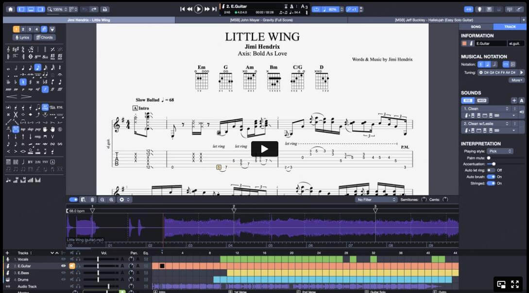Viewport: 529px width, 293px height.
Task: Open the No Filter dropdown
Action: (376, 200)
